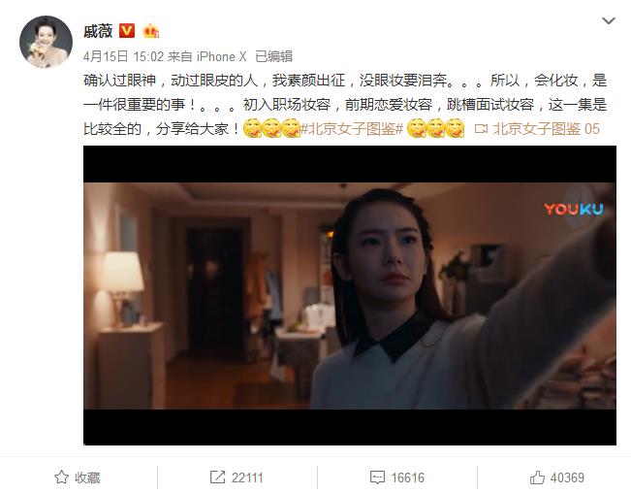The width and height of the screenshot is (631, 494).
Task: Click the orange V verified badge
Action: pyautogui.click(x=127, y=31)
